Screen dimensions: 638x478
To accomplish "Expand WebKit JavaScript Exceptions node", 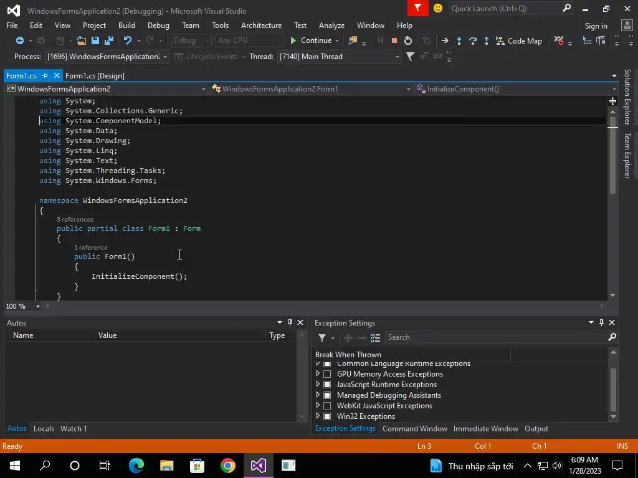I will point(318,405).
